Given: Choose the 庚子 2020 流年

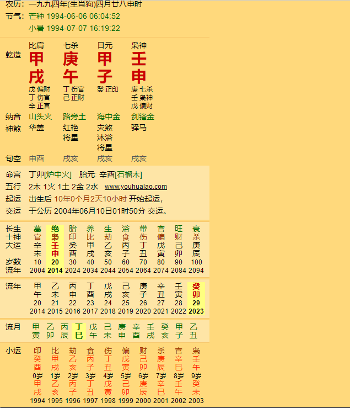Looking at the screenshot, I should [x=143, y=299].
